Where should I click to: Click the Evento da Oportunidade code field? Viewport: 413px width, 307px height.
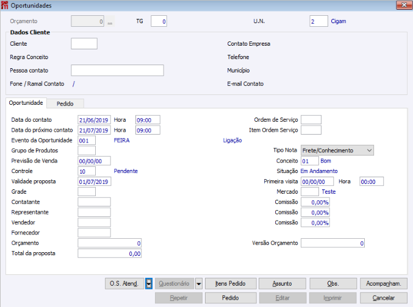[x=87, y=141]
